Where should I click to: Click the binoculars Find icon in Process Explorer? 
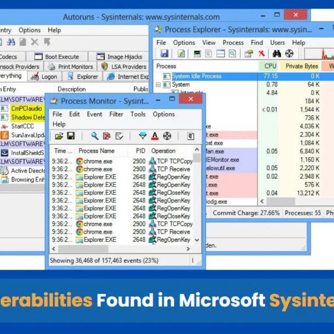(277, 53)
